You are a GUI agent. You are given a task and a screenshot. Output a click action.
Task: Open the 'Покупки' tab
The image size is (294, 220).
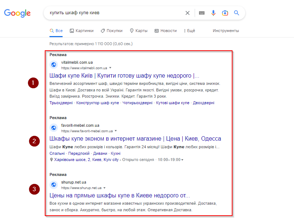(x=112, y=31)
